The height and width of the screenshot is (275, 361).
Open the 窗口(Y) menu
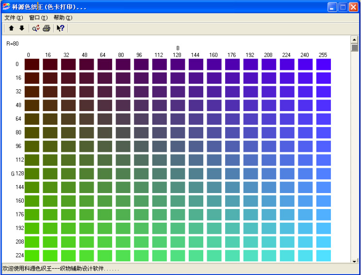(x=38, y=18)
